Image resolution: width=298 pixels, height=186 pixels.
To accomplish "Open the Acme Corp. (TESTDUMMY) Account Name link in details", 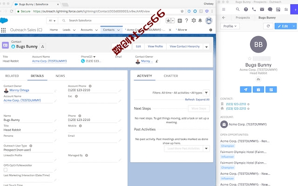I will pos(22,100).
